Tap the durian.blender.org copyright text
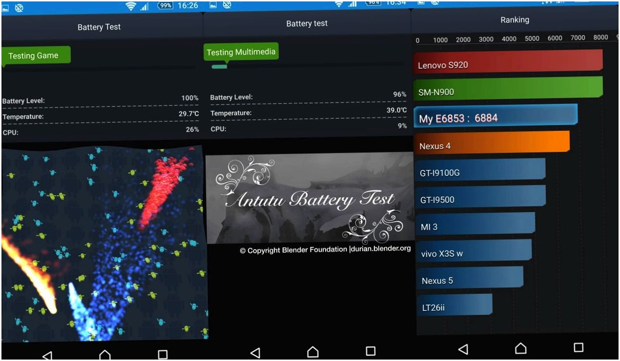Image resolution: width=620 pixels, height=361 pixels. (326, 250)
